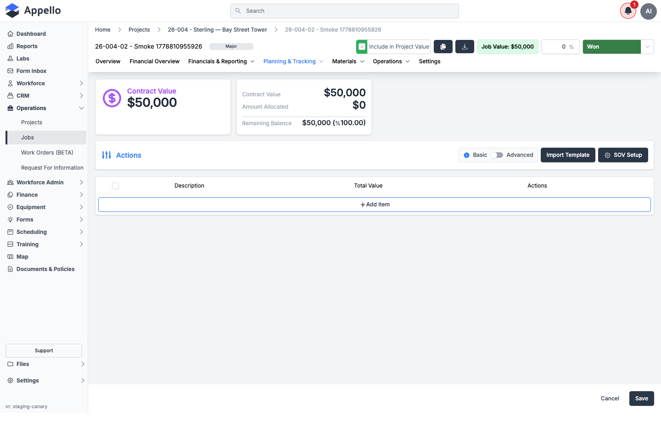The height and width of the screenshot is (421, 661).
Task: Click the download icon button
Action: [465, 47]
